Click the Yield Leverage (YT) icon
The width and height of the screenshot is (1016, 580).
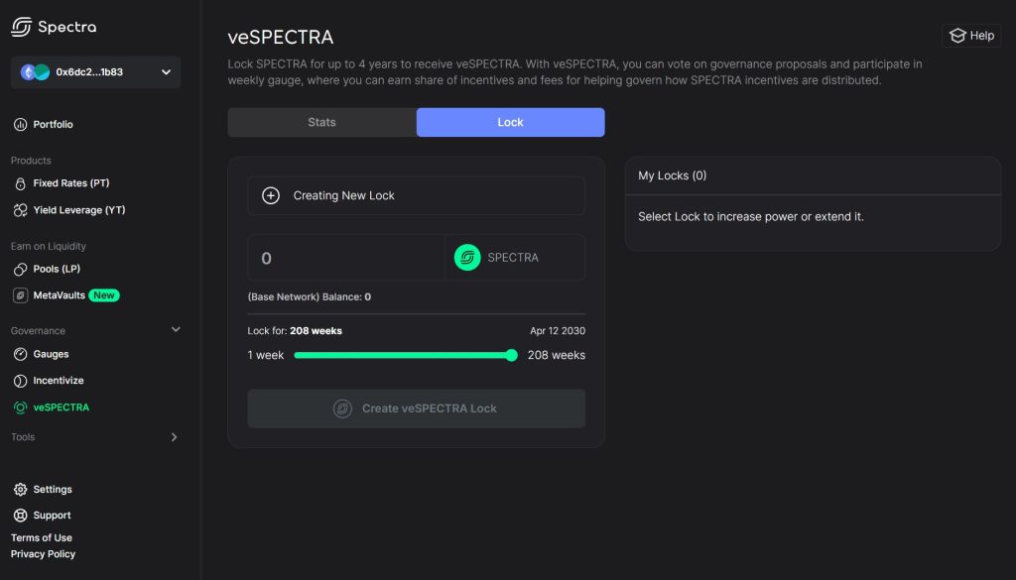click(x=20, y=210)
